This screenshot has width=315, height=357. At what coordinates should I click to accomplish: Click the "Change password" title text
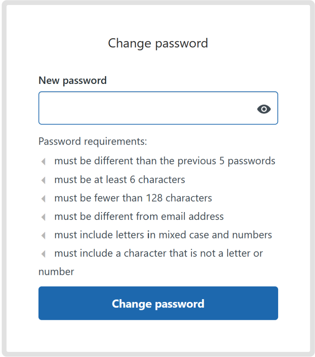[x=158, y=43]
